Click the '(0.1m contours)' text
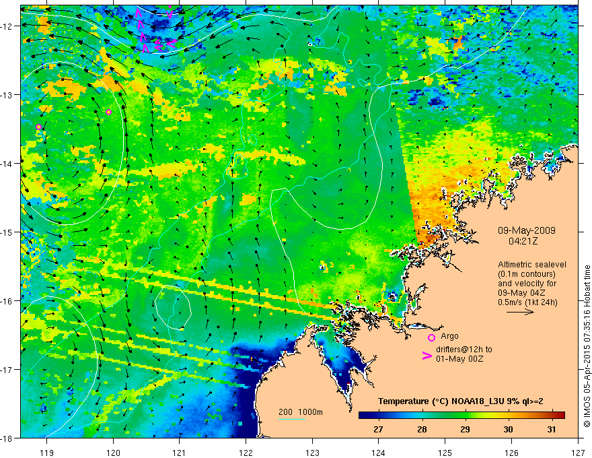 coord(527,274)
